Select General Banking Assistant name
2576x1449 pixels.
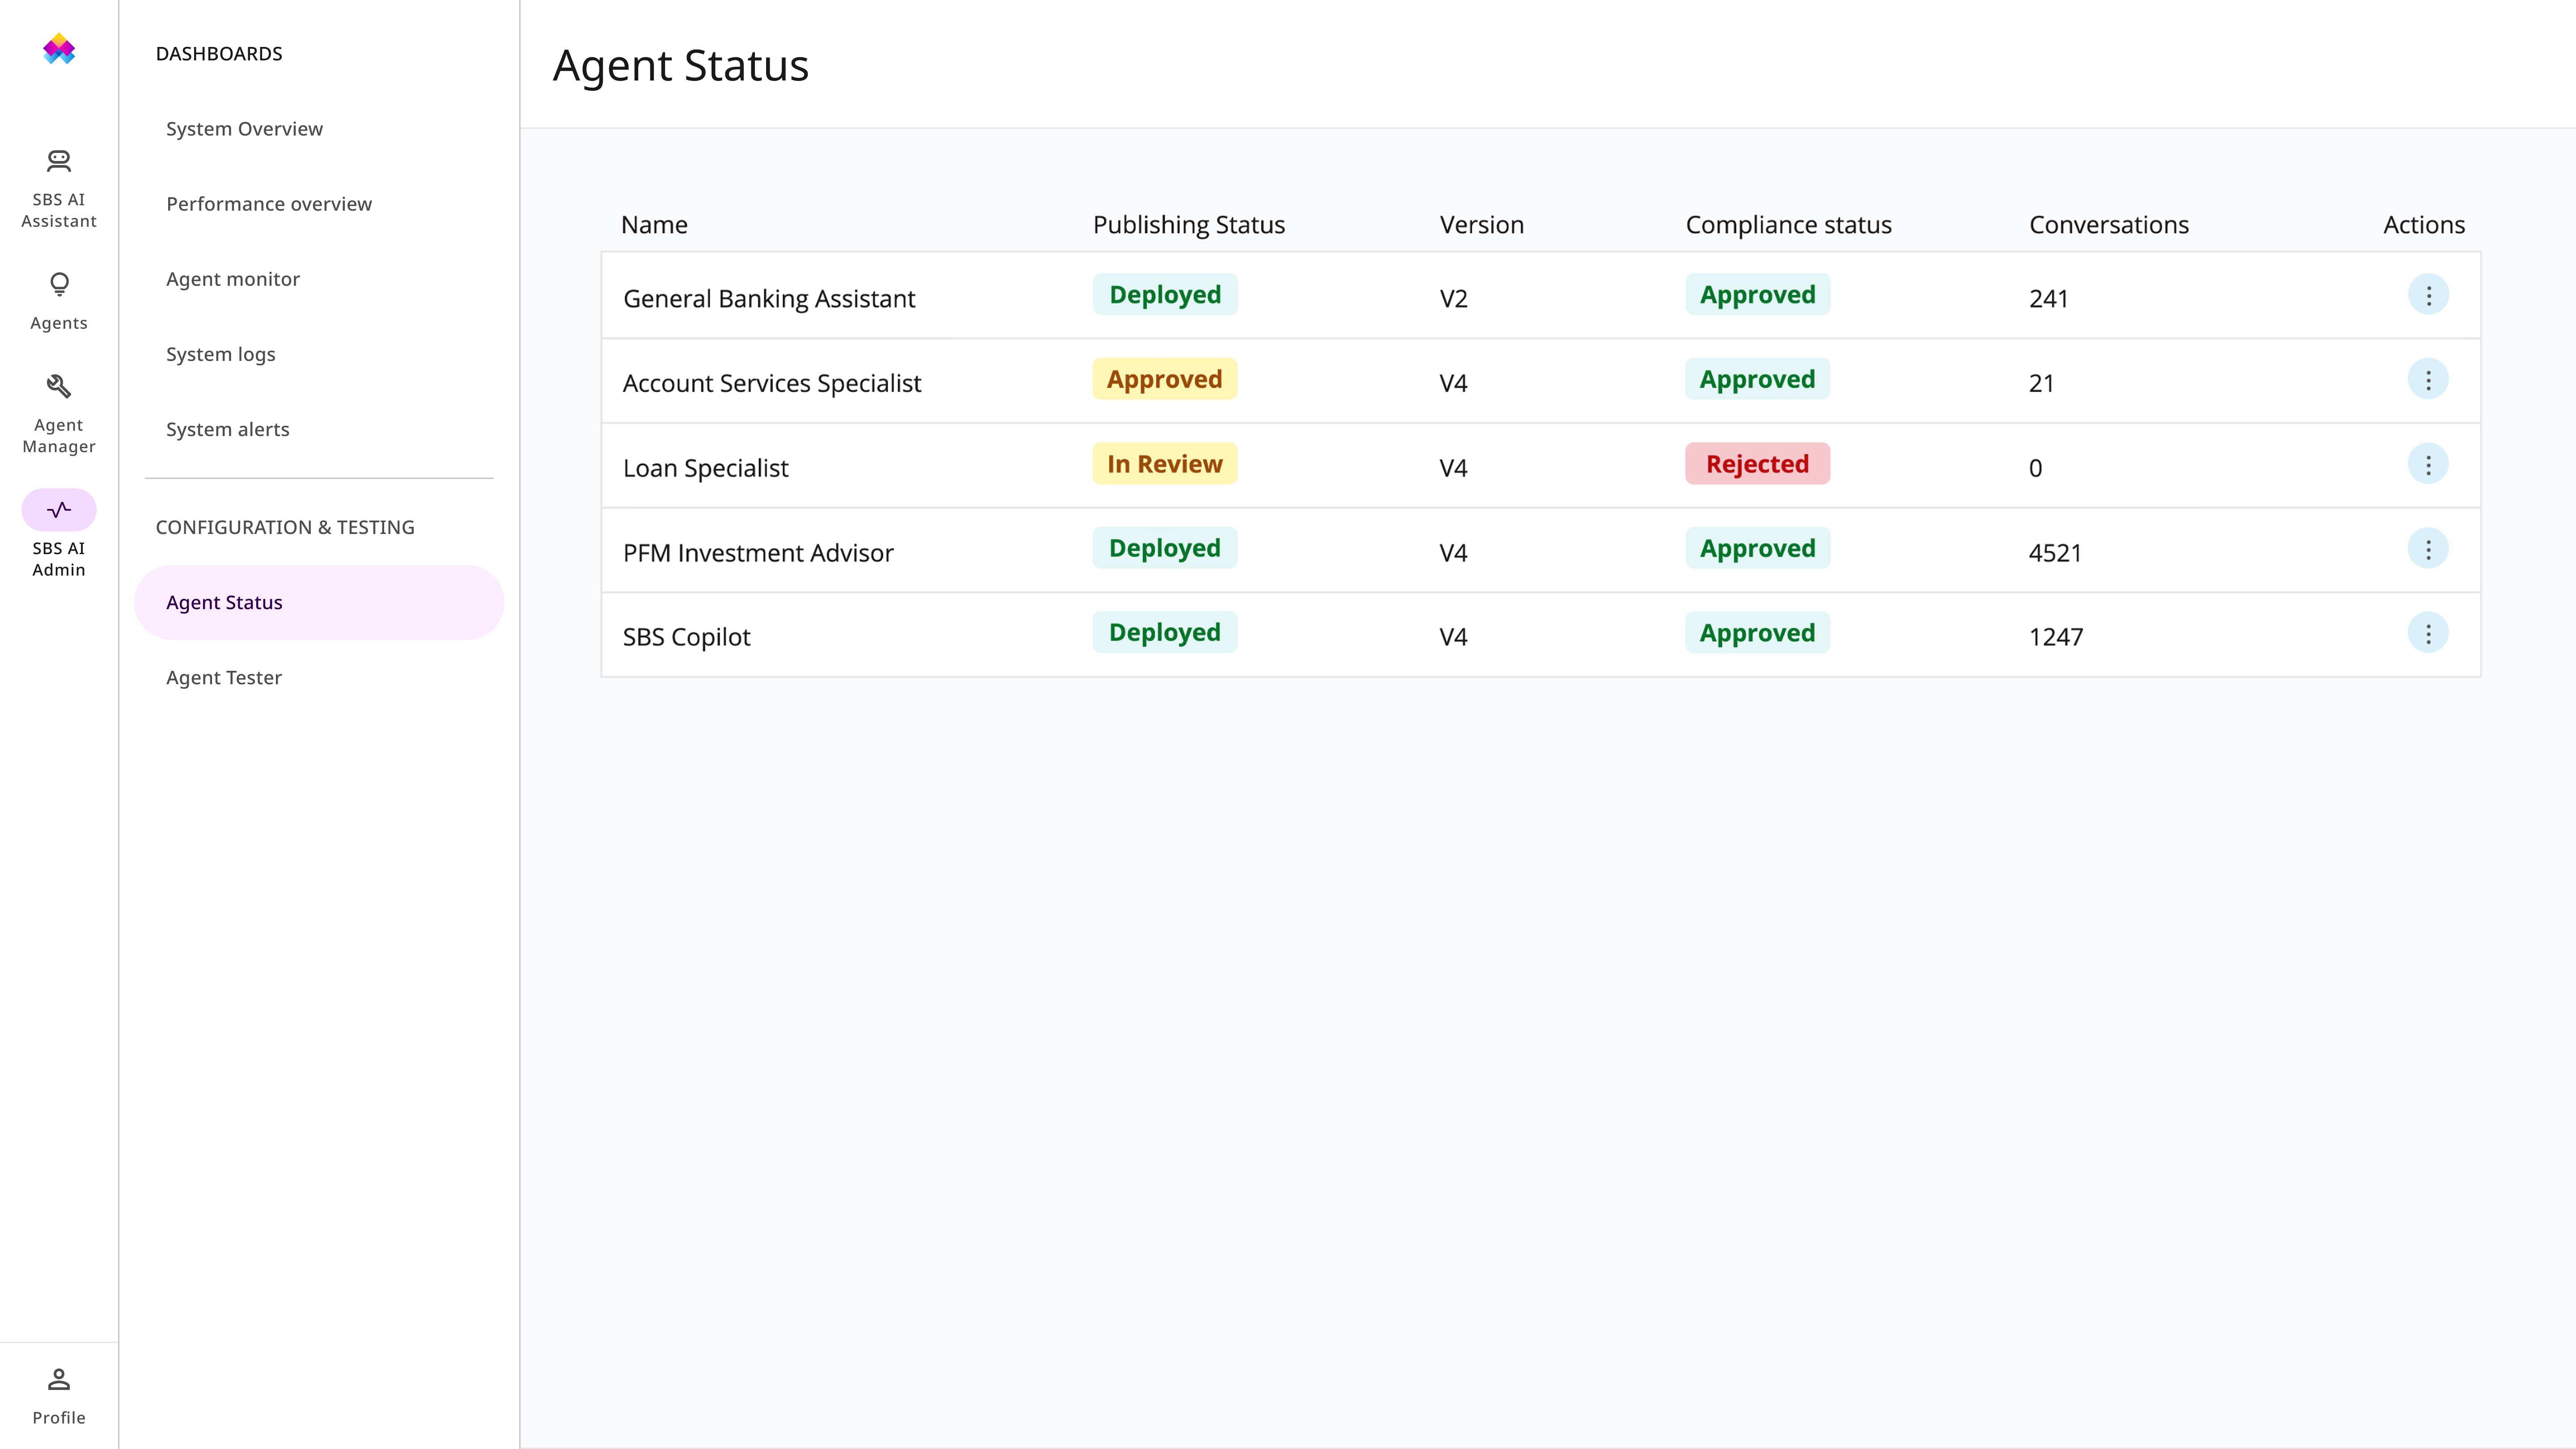pyautogui.click(x=769, y=299)
